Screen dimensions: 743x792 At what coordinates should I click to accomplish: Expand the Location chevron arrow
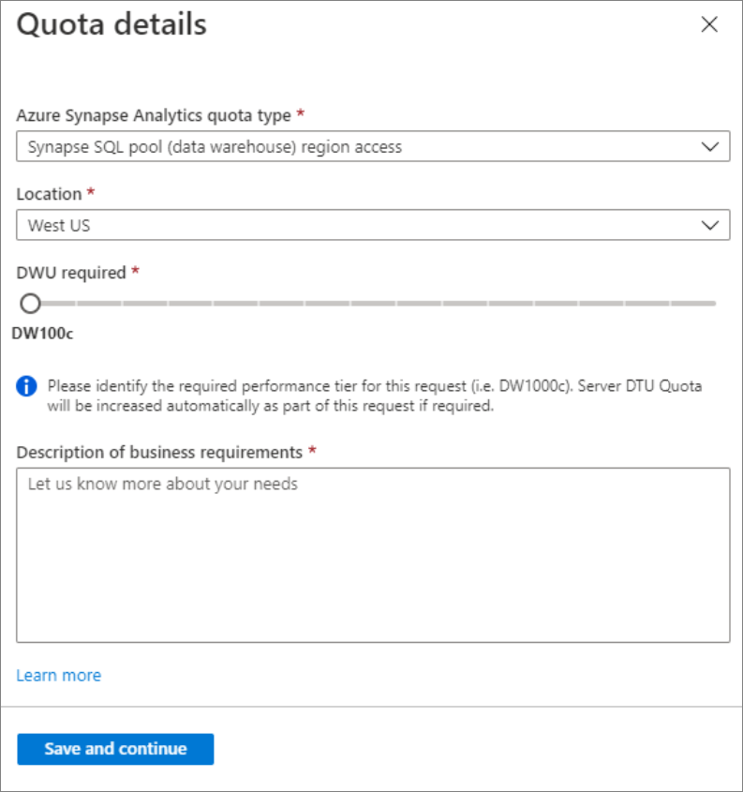(x=709, y=225)
